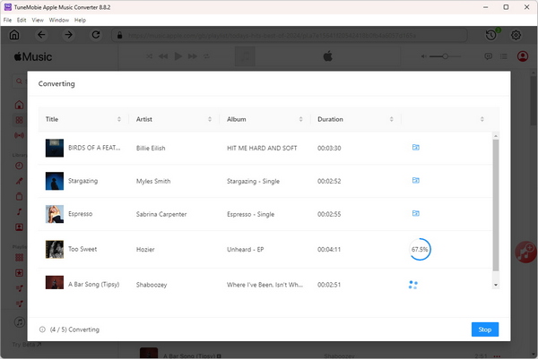Go forward with the right arrow button
The width and height of the screenshot is (538, 359).
pyautogui.click(x=69, y=35)
